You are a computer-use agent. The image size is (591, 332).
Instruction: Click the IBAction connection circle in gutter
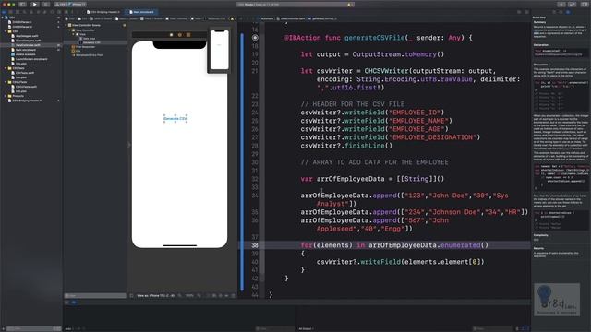pos(255,38)
